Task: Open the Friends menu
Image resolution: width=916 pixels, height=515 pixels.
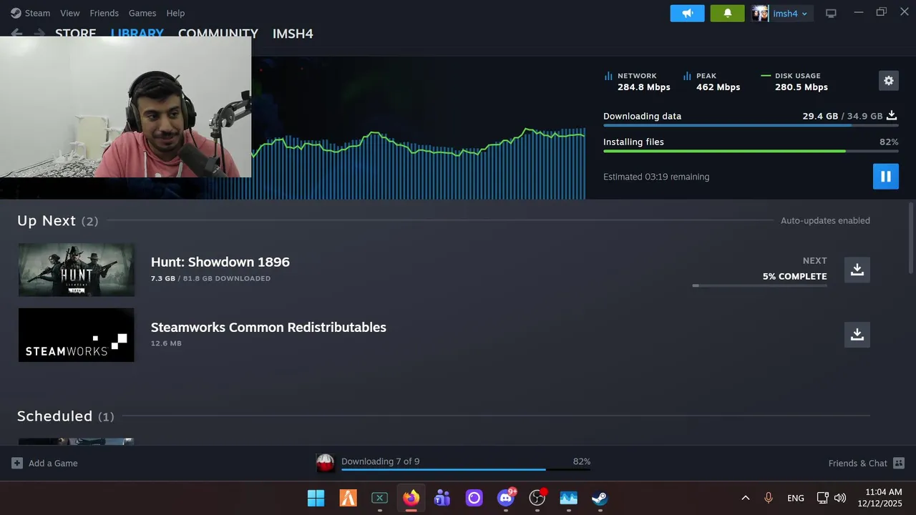Action: click(x=104, y=13)
